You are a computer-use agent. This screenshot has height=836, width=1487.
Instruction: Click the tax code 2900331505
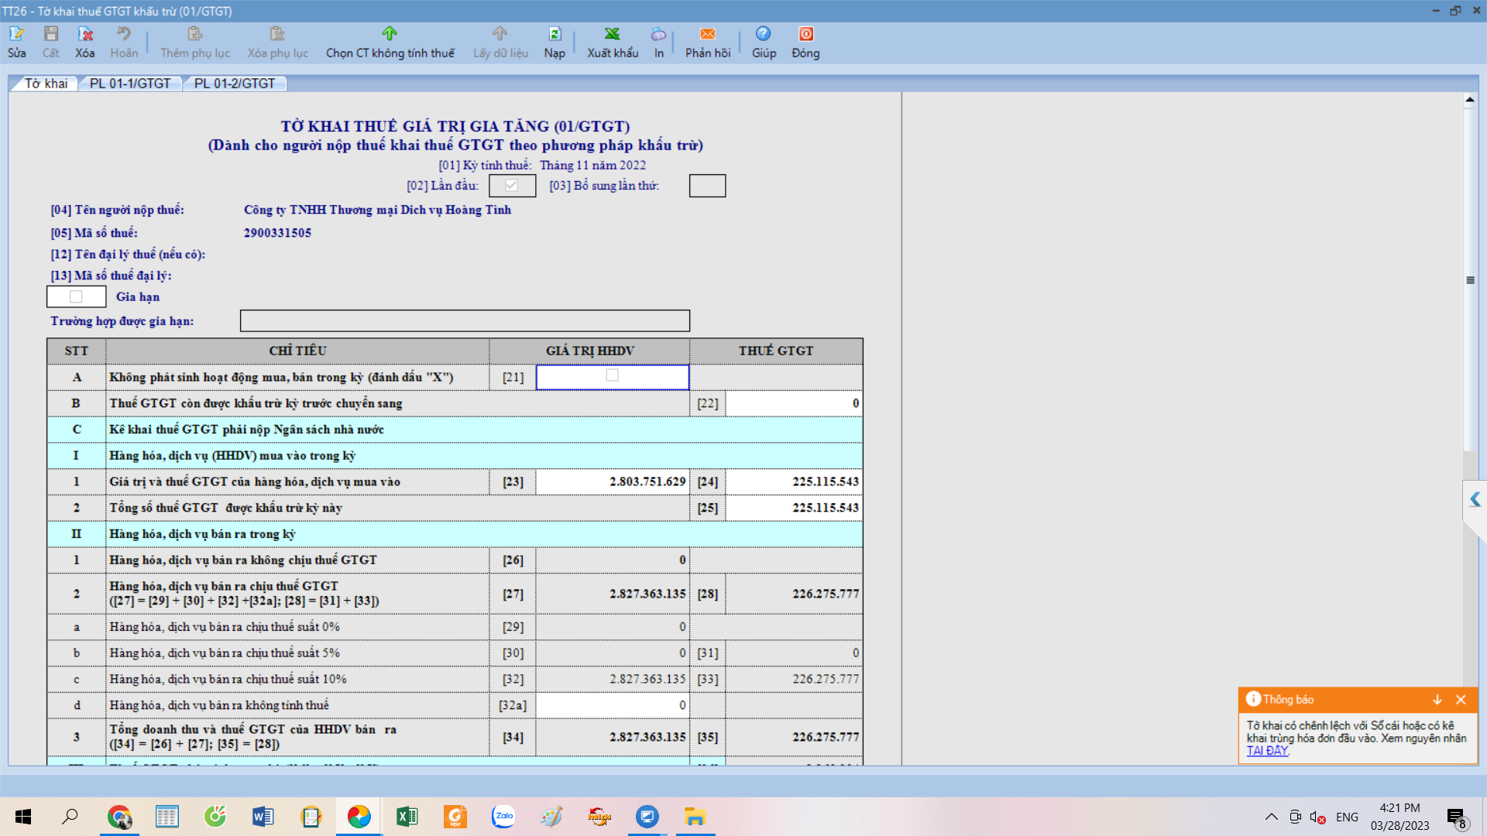point(277,233)
